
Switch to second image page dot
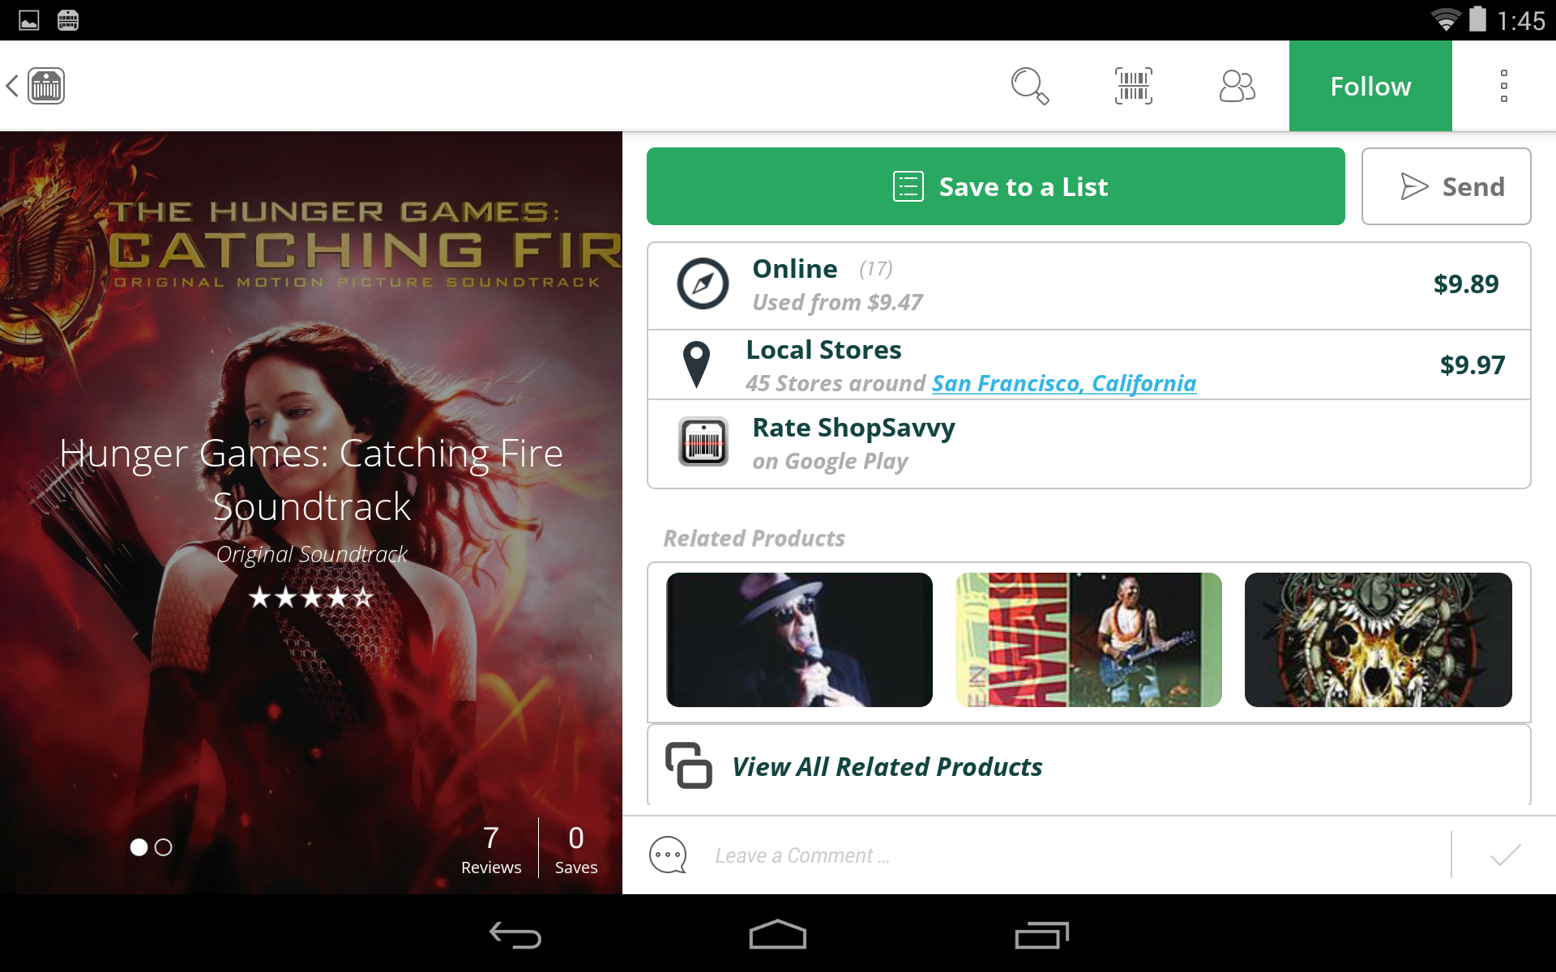click(x=164, y=847)
